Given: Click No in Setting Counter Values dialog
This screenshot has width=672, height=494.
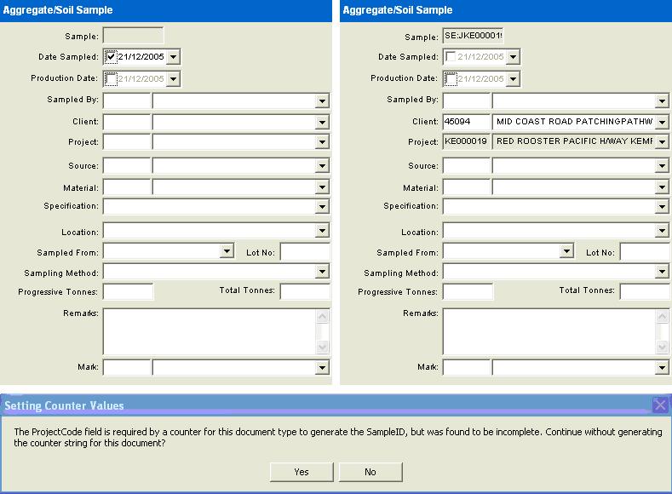Looking at the screenshot, I should (370, 472).
